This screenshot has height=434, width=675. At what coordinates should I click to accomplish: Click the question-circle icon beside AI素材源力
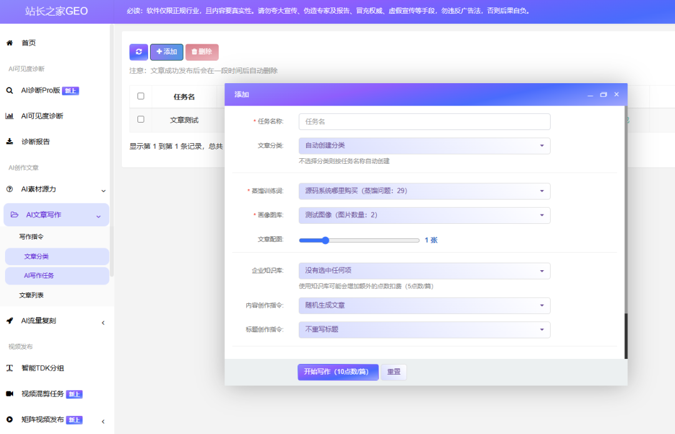(x=9, y=189)
